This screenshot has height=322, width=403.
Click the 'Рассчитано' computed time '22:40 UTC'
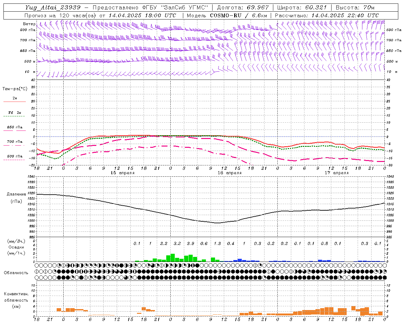click(x=363, y=15)
